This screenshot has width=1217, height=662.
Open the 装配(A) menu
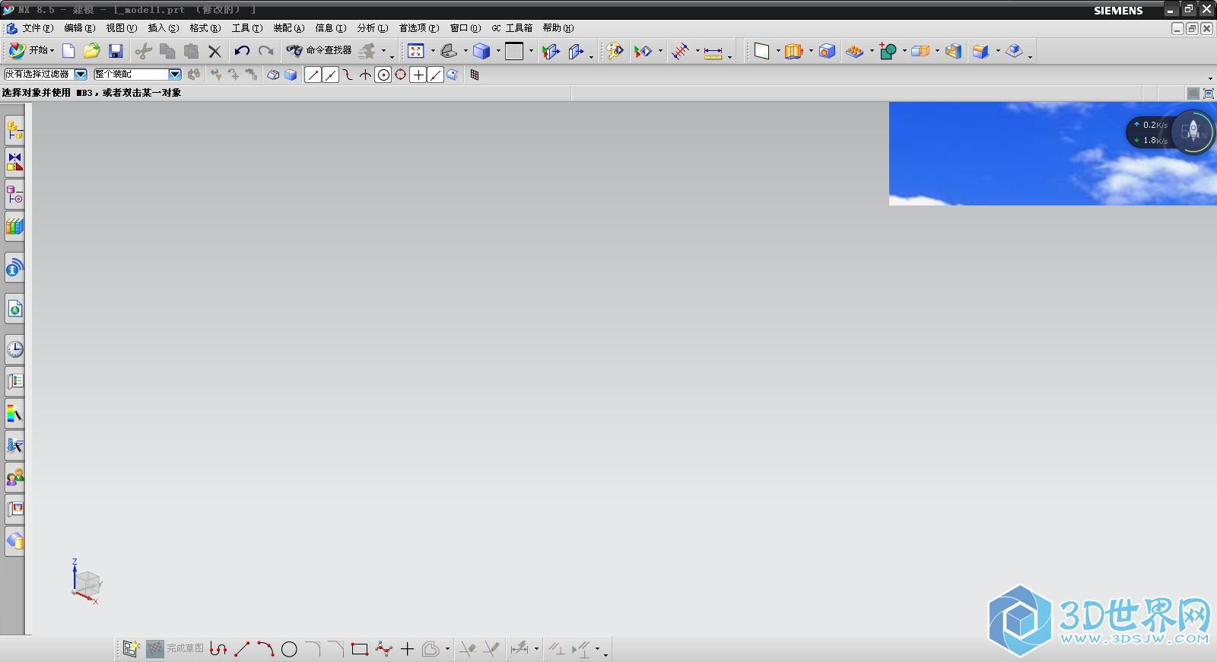pos(289,28)
